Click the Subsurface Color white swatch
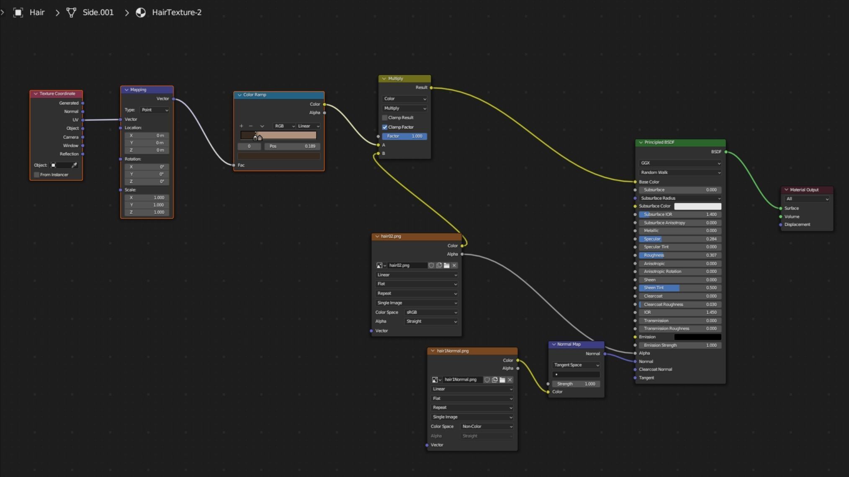The height and width of the screenshot is (477, 849). (697, 206)
